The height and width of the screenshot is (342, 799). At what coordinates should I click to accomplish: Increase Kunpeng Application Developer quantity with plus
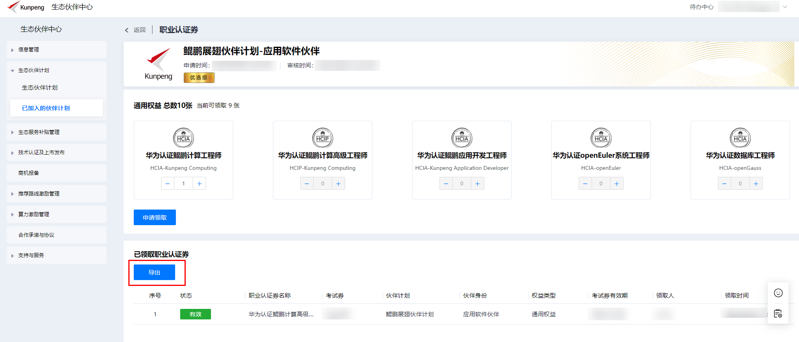coord(478,183)
